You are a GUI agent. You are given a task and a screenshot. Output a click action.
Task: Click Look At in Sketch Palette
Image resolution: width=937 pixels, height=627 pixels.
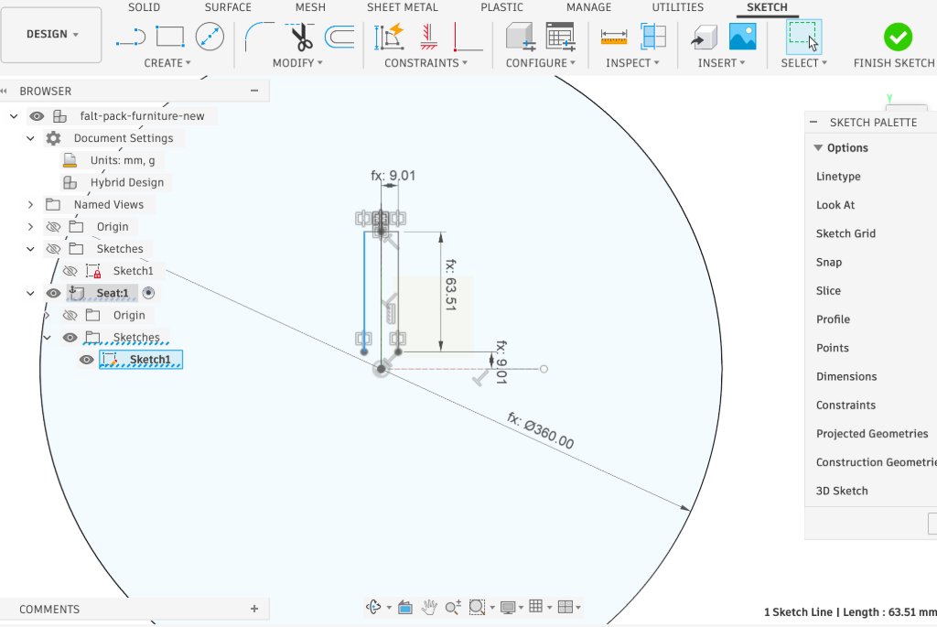(x=835, y=205)
